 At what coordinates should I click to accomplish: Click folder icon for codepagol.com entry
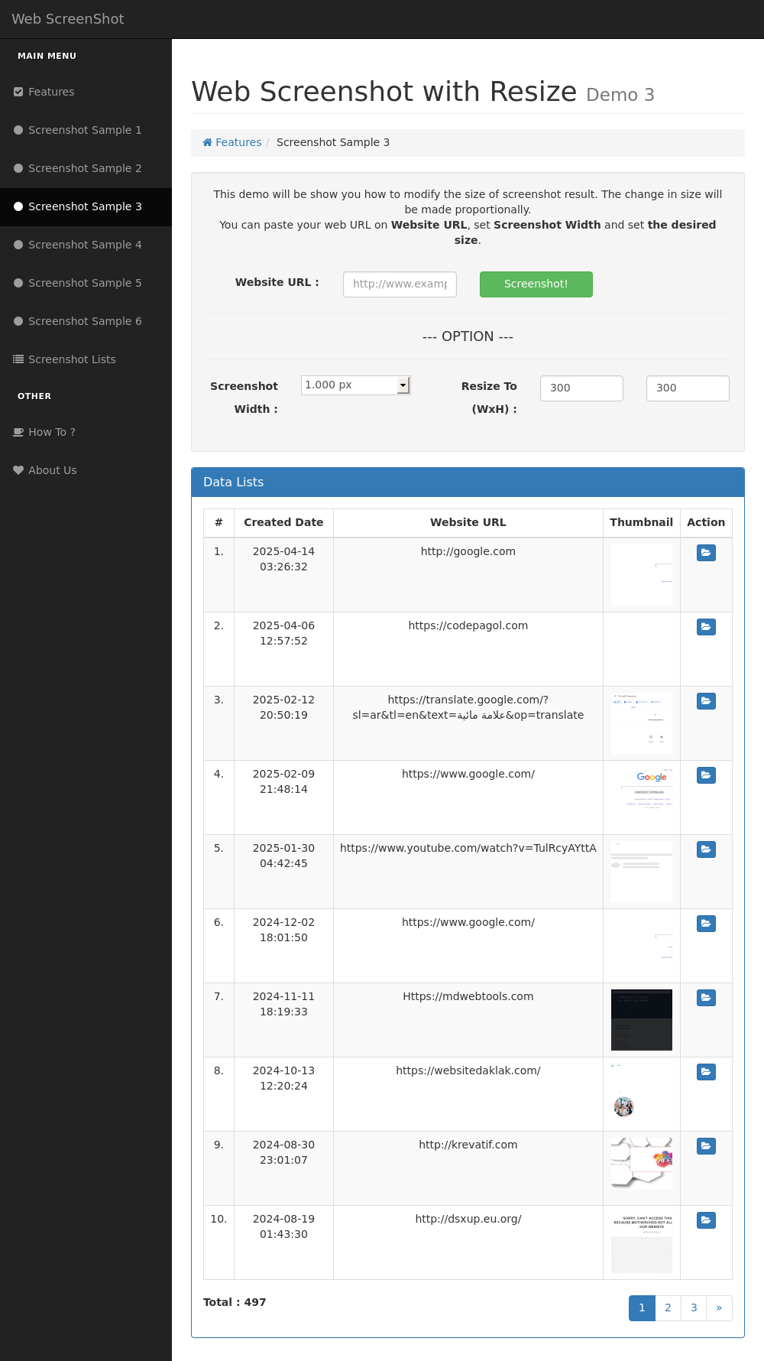(x=706, y=627)
